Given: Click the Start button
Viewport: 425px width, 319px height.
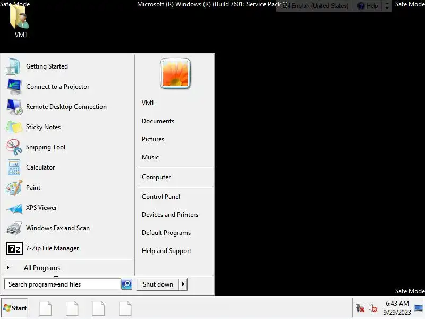Looking at the screenshot, I should click(15, 308).
